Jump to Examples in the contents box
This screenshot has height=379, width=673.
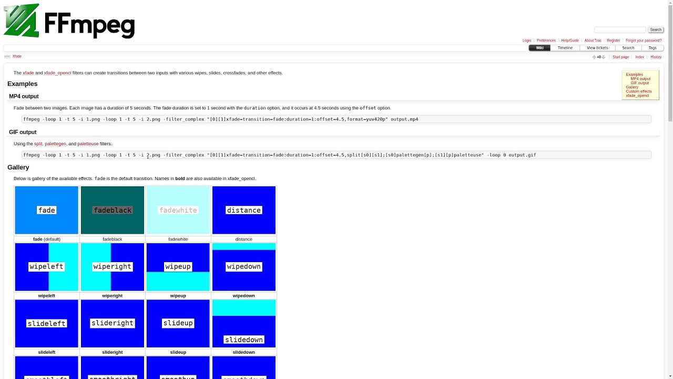634,75
